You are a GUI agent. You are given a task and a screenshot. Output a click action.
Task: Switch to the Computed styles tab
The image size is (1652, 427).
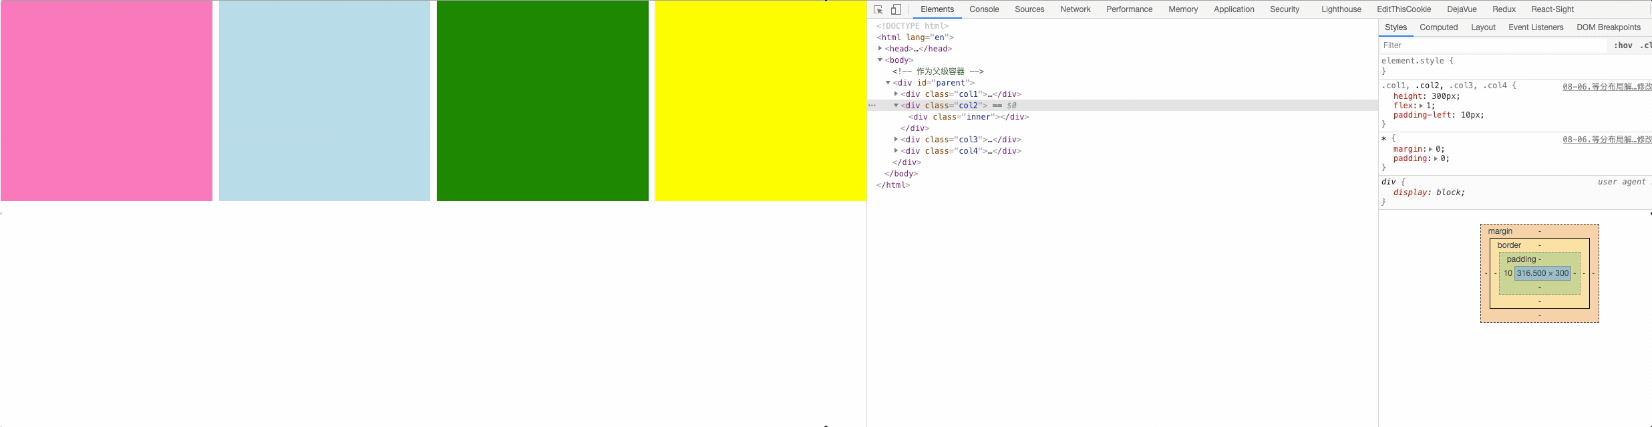pyautogui.click(x=1438, y=27)
